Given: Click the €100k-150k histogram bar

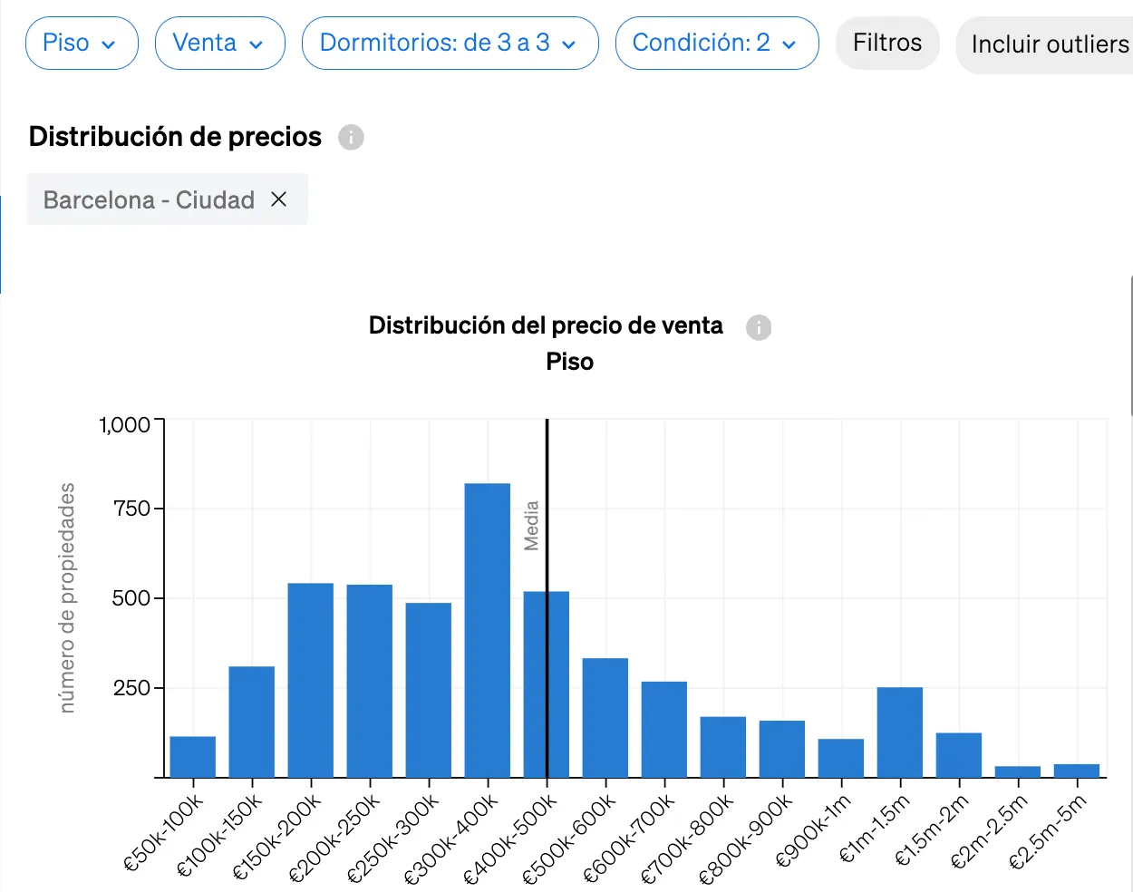Looking at the screenshot, I should (252, 722).
